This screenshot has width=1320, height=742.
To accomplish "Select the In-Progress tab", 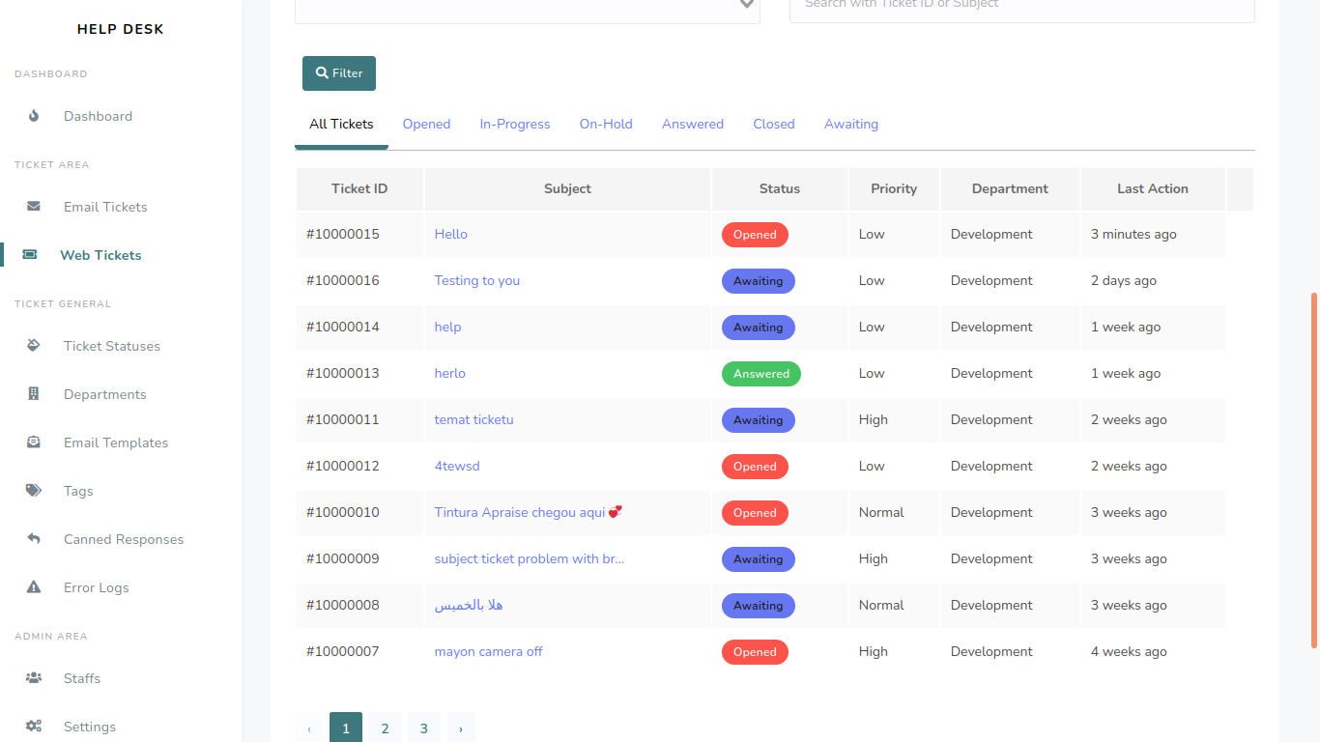I will [x=514, y=124].
